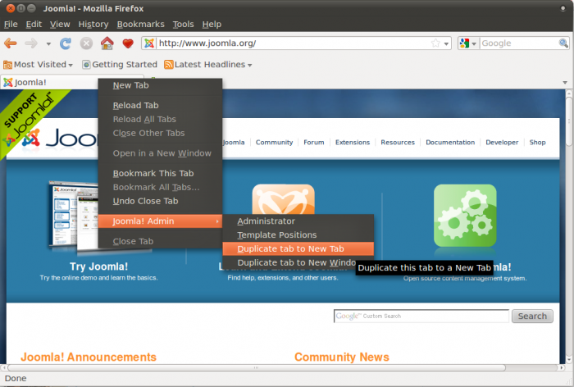
Task: Click Try Joomla! heading link
Action: coord(99,266)
